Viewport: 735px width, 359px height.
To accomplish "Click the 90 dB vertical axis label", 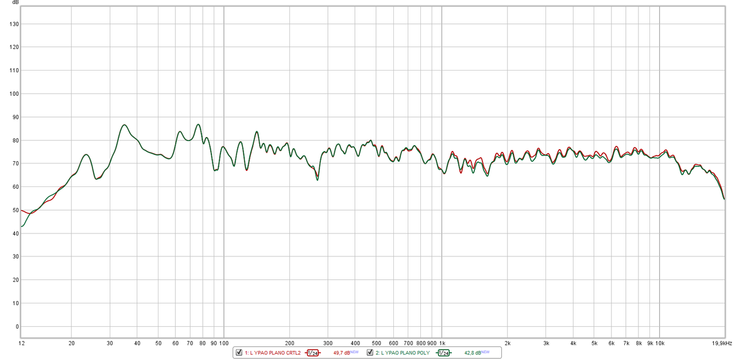I will click(x=15, y=117).
